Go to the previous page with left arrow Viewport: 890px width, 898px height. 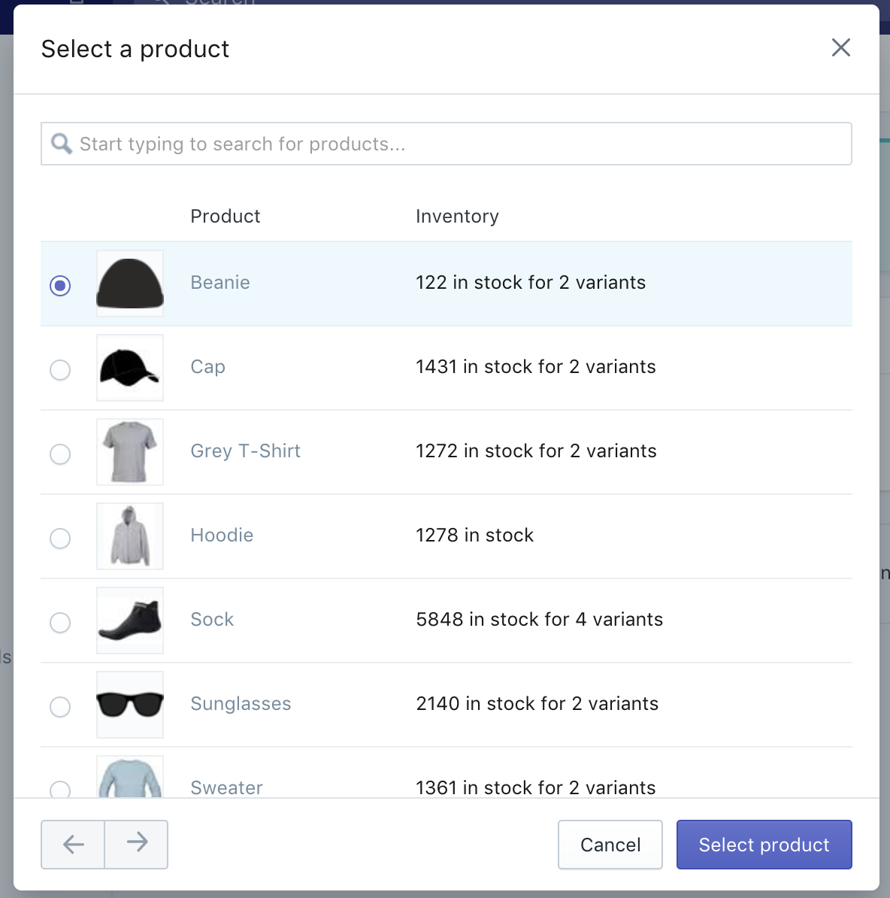click(72, 844)
